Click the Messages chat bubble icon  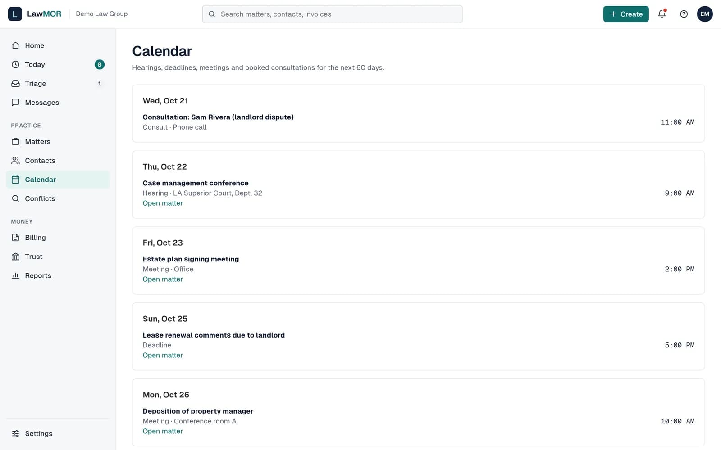tap(16, 102)
